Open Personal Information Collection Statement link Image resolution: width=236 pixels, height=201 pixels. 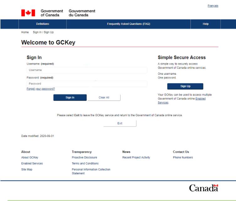pos(91,171)
